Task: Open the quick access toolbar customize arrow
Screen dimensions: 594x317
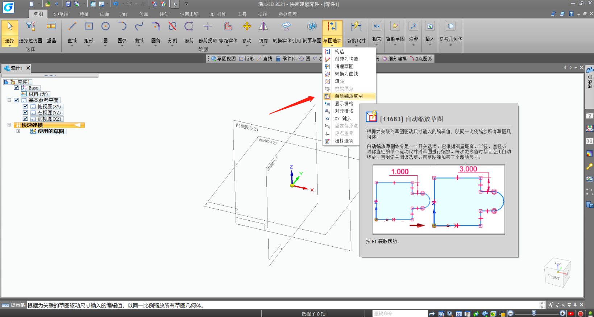Action: [x=187, y=4]
